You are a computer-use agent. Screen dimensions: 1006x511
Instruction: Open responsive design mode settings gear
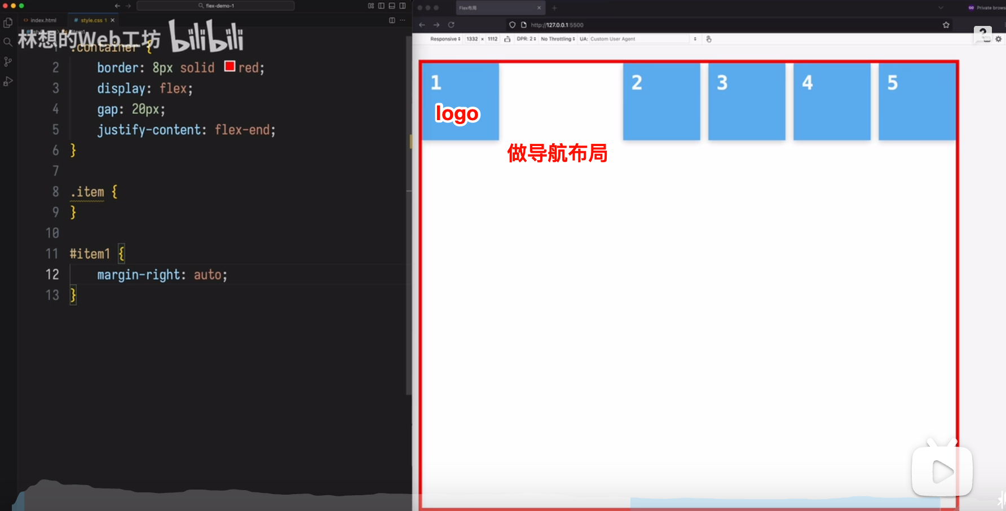(x=998, y=39)
